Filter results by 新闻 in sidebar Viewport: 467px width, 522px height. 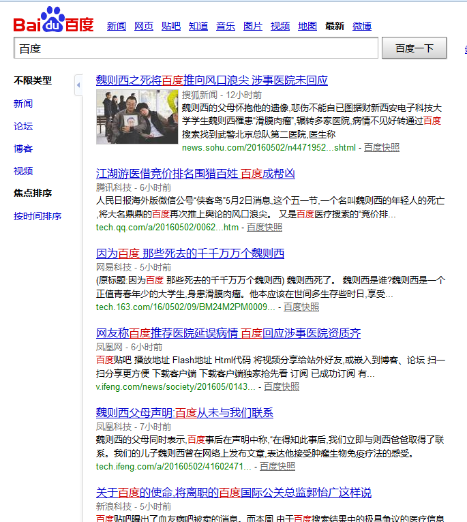[x=23, y=104]
